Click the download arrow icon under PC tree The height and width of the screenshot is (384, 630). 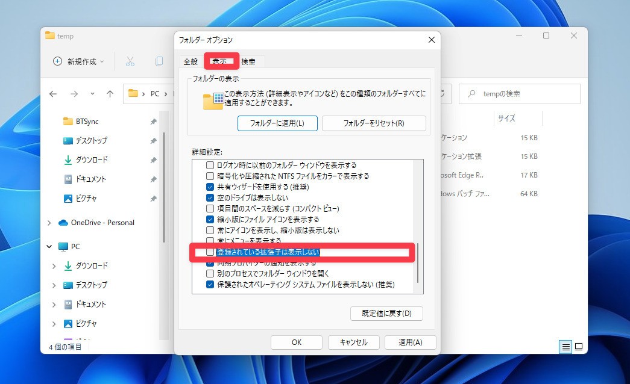click(68, 265)
